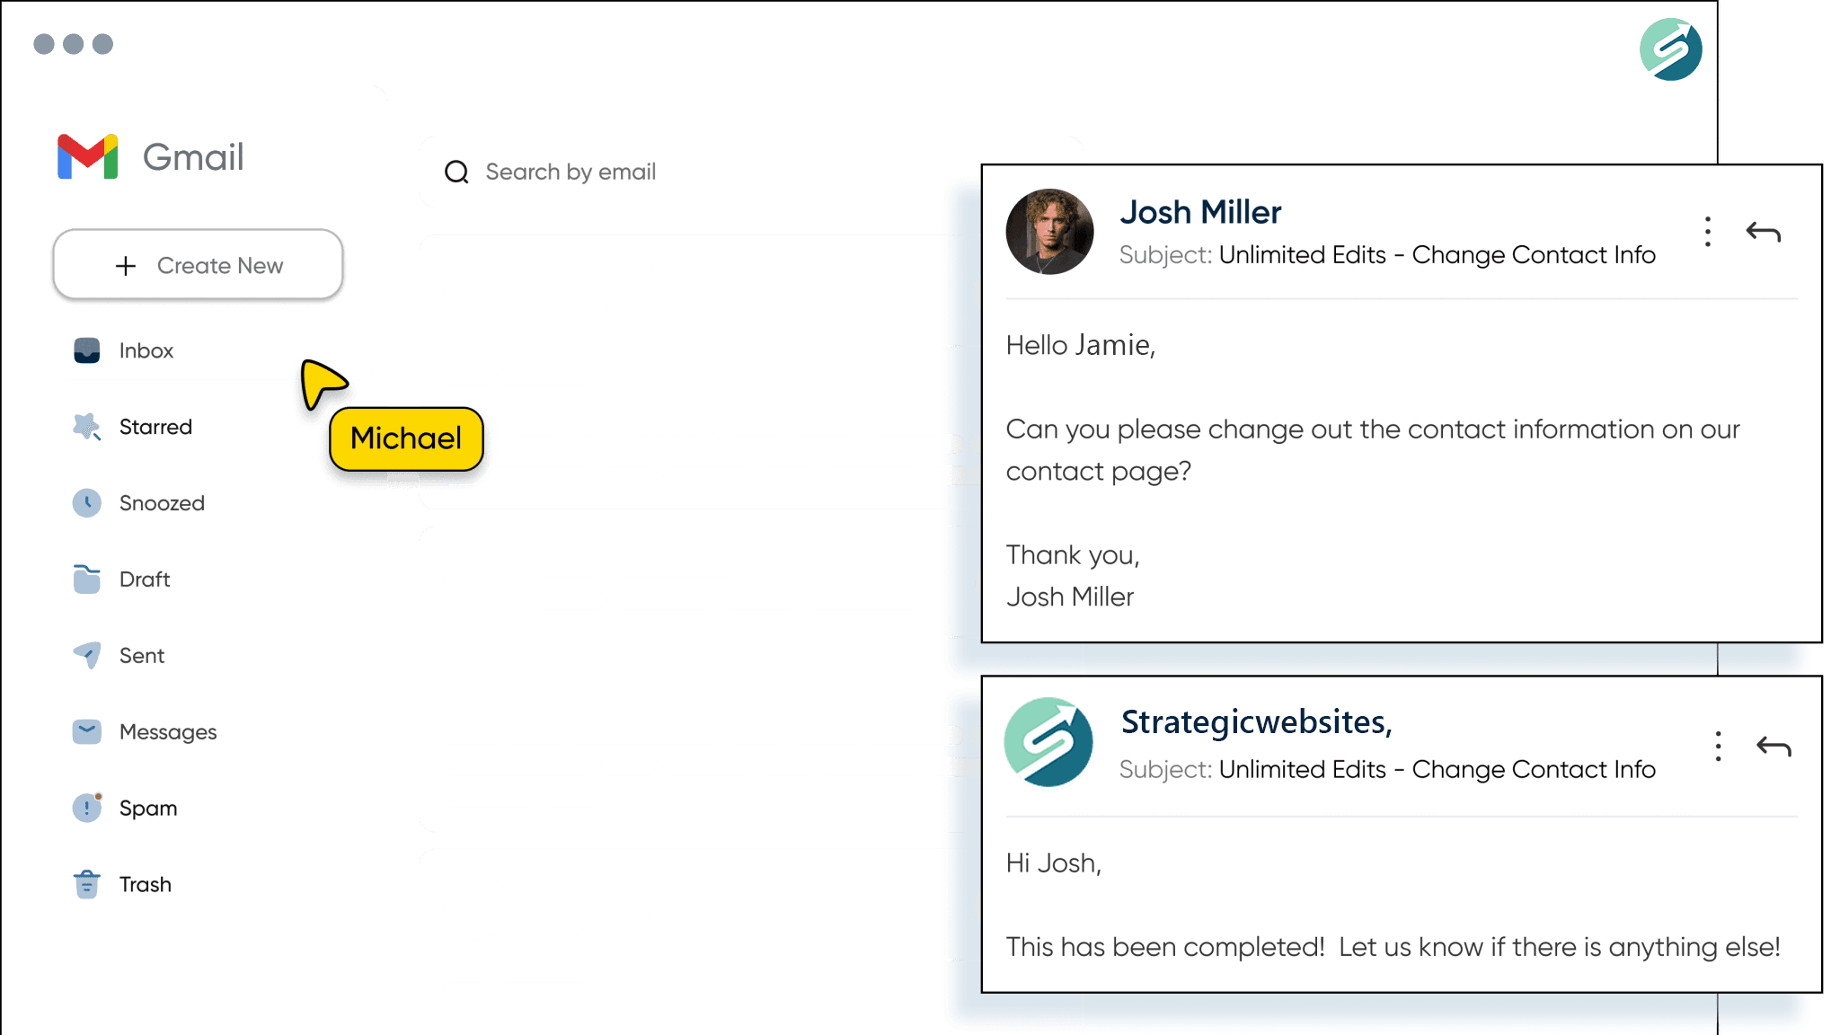The height and width of the screenshot is (1035, 1840).
Task: Reply to the Strategicwebsites email
Action: [1774, 747]
